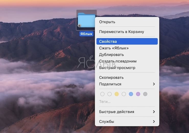Select Переместить в Корзину menu entry

127,32
